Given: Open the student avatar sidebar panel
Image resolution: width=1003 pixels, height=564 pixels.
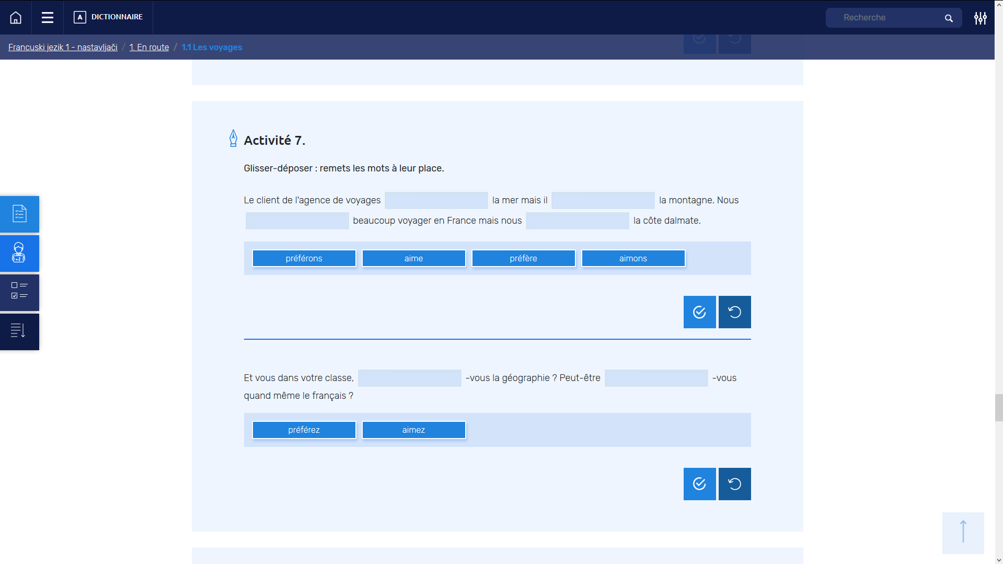Looking at the screenshot, I should (x=19, y=253).
